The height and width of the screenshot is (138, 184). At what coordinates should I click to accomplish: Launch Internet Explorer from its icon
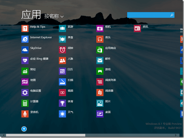pos(25,39)
